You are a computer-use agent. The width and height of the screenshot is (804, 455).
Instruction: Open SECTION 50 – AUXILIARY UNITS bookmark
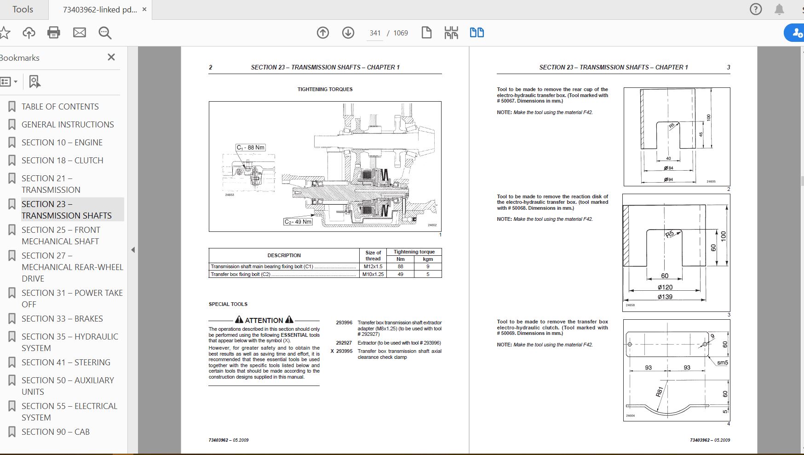pyautogui.click(x=68, y=386)
